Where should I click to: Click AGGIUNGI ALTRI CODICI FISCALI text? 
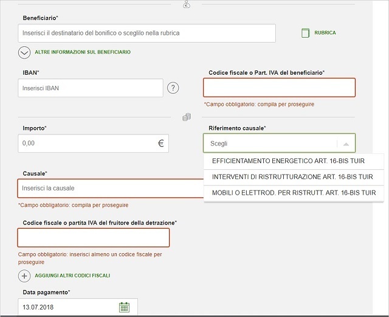tap(72, 276)
